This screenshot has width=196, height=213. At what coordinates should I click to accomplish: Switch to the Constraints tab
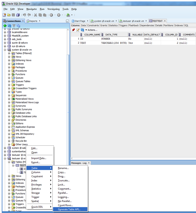(x=93, y=25)
